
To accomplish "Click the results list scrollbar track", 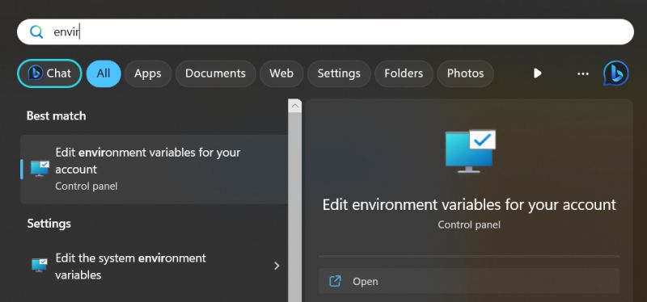I will pyautogui.click(x=294, y=208).
